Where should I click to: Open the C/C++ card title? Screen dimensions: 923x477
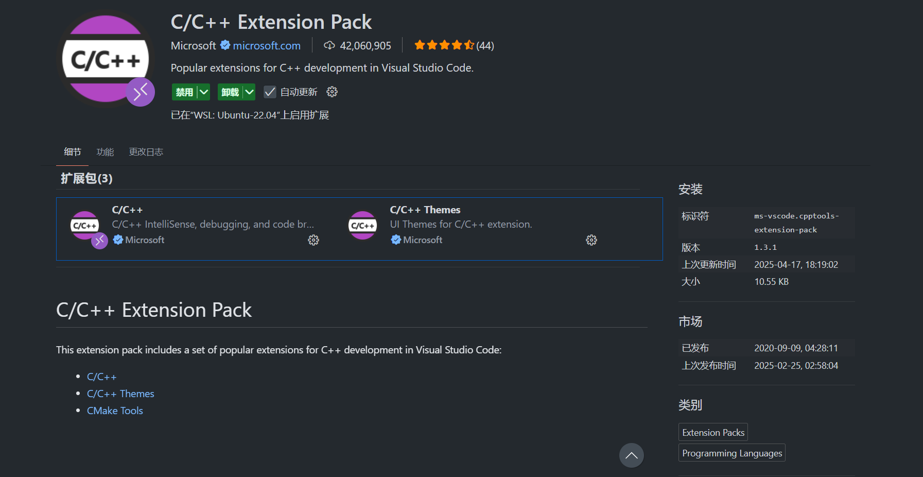(x=127, y=210)
